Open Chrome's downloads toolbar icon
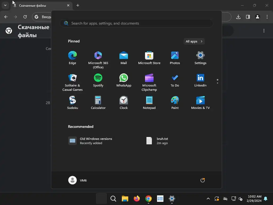This screenshot has height=205, width=273. pos(238,17)
